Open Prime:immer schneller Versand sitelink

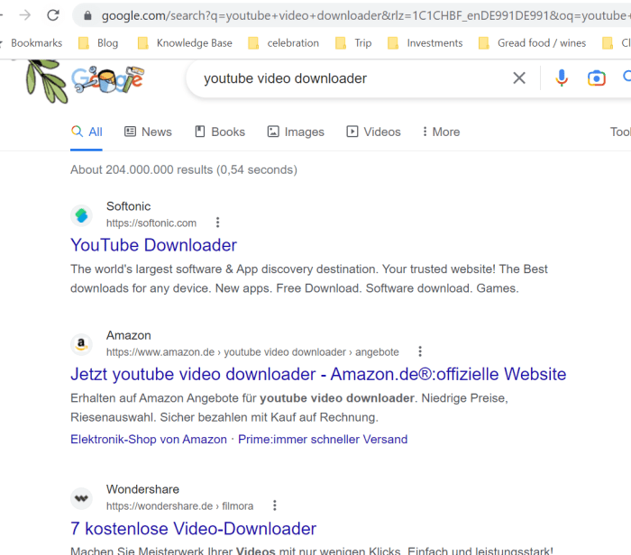click(323, 439)
